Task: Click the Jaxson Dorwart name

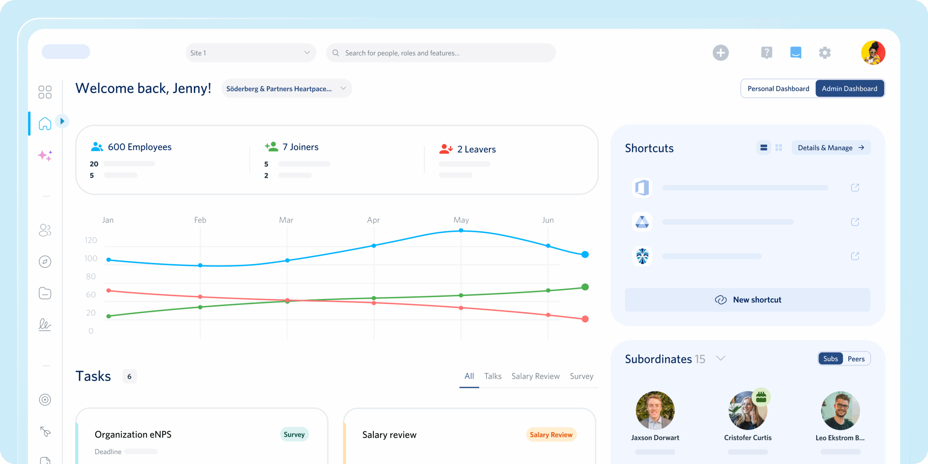Action: point(655,438)
